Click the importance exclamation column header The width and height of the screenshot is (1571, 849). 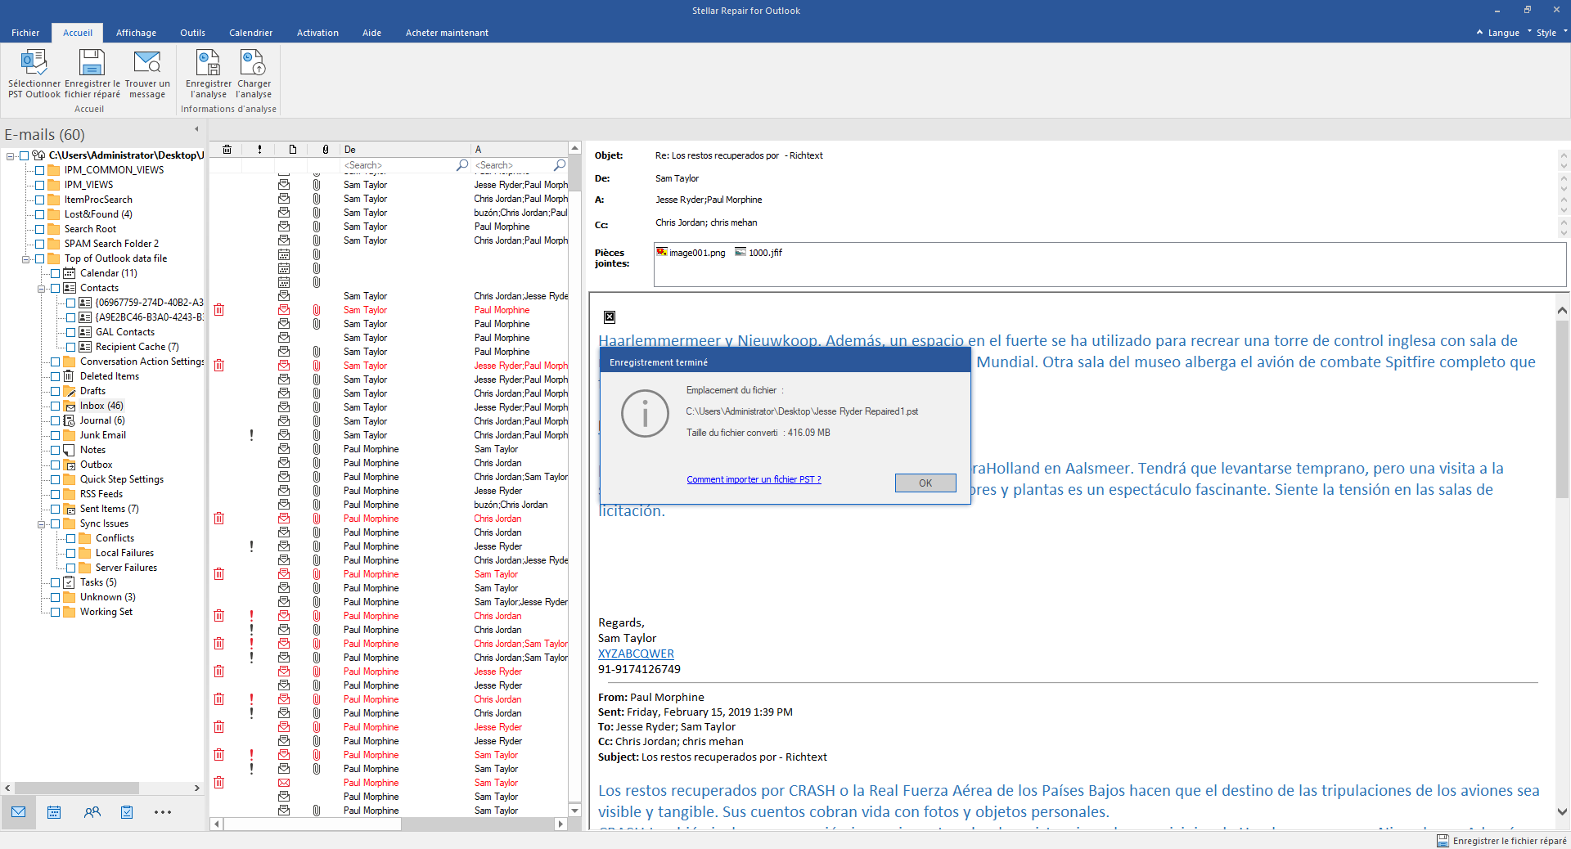(x=259, y=150)
